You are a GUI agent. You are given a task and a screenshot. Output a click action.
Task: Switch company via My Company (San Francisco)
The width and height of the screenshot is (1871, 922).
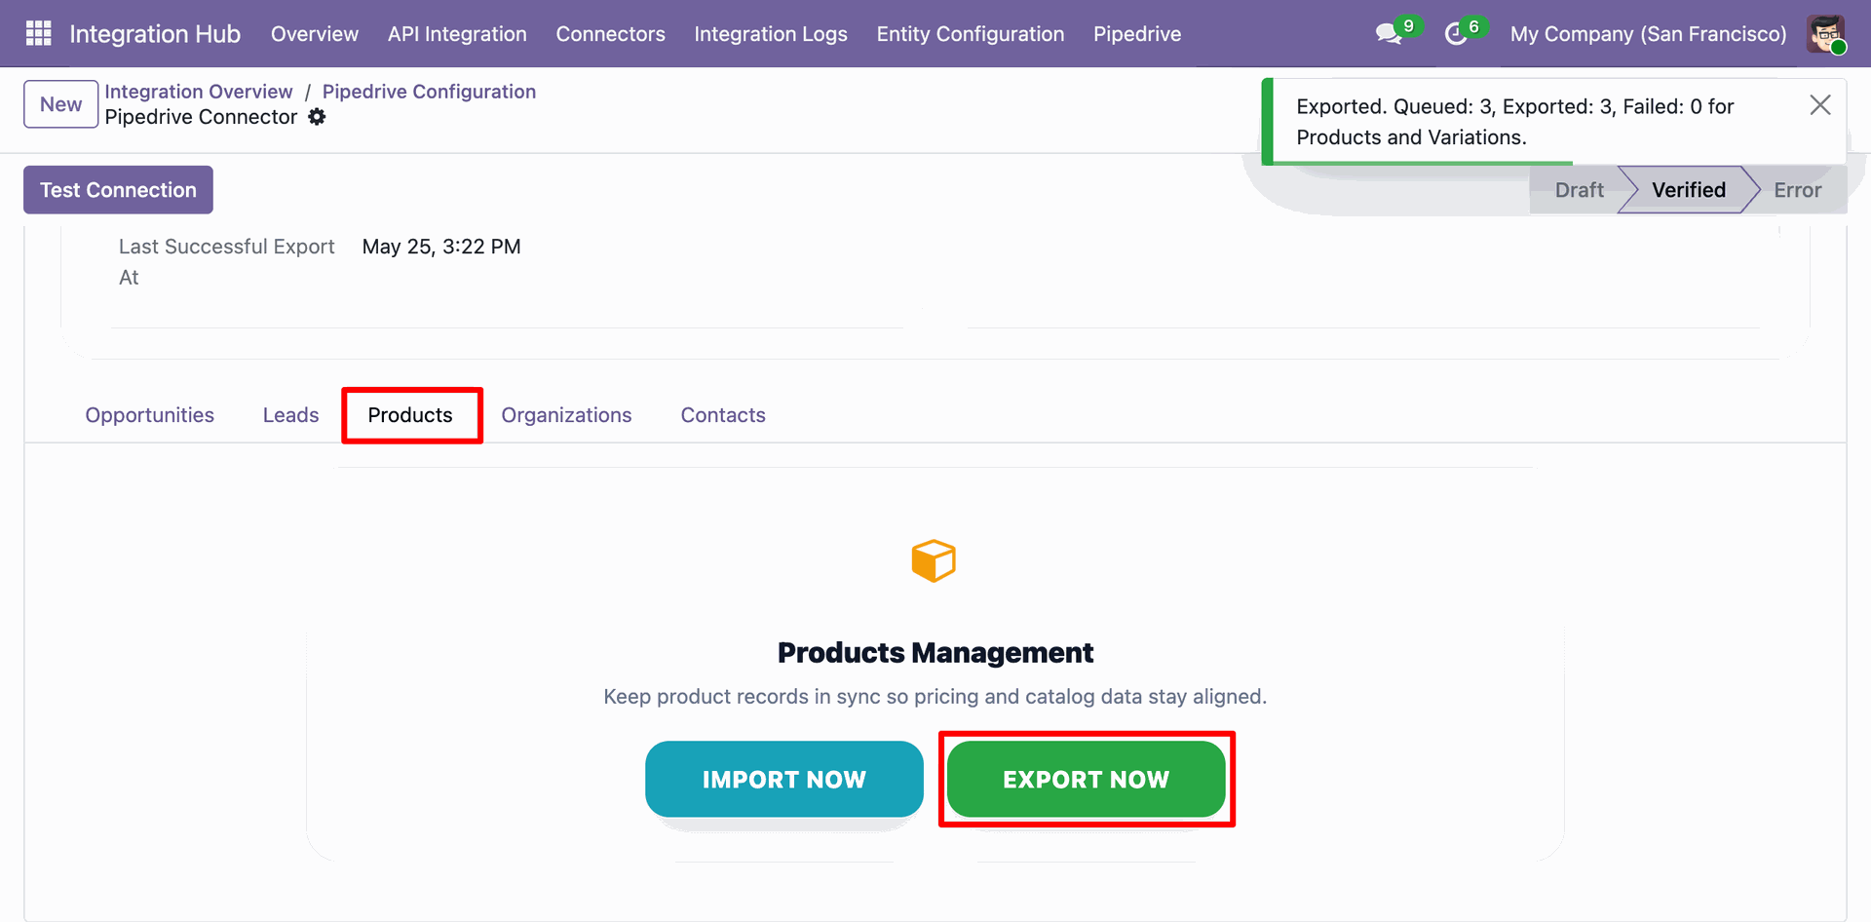click(x=1648, y=34)
